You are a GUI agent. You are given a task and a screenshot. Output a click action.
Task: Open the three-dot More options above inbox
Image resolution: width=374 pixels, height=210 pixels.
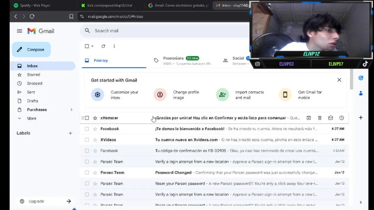(x=114, y=46)
